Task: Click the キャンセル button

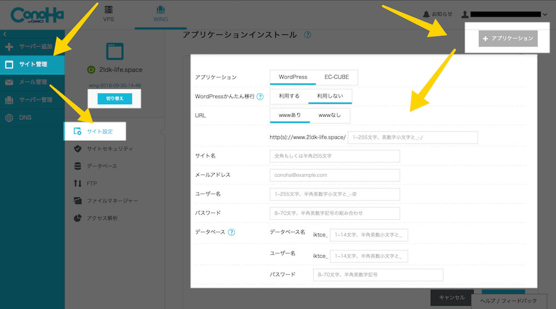Action: tap(451, 298)
